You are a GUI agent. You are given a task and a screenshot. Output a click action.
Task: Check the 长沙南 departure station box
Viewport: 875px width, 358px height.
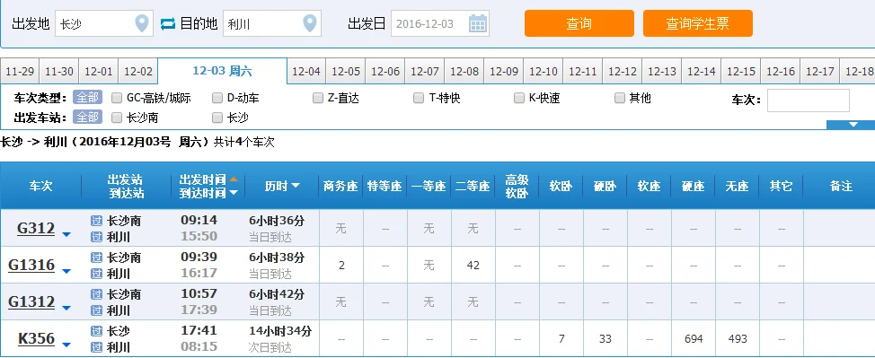(117, 118)
